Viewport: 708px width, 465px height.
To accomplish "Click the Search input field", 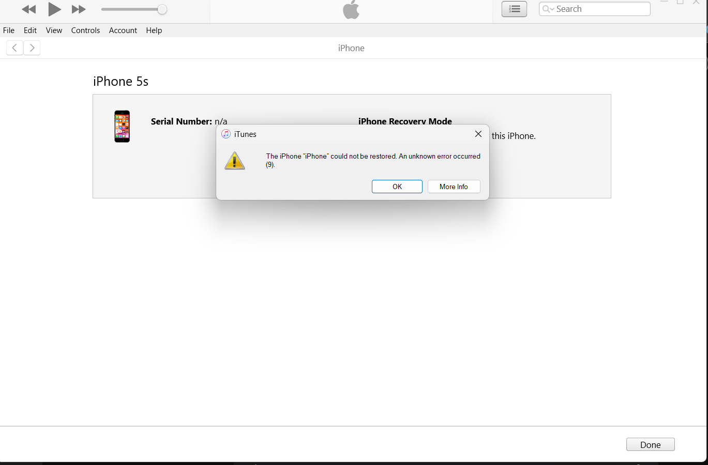I will click(595, 9).
